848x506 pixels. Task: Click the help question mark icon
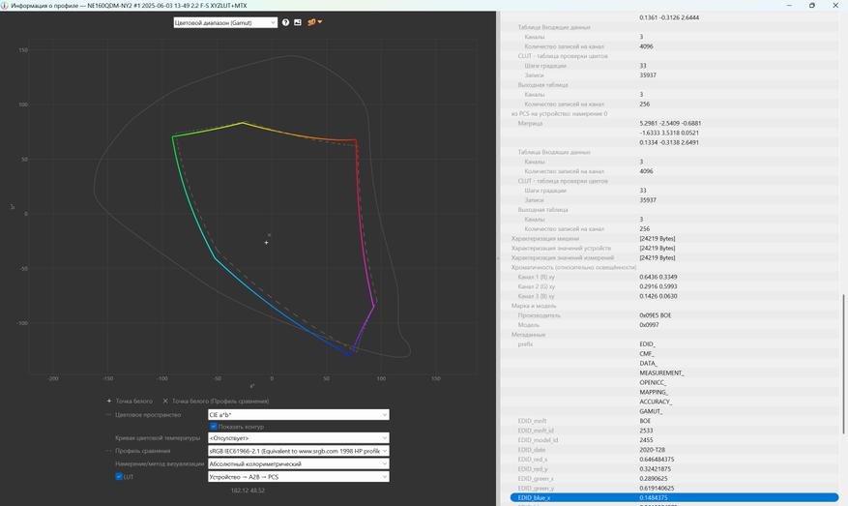click(x=285, y=22)
